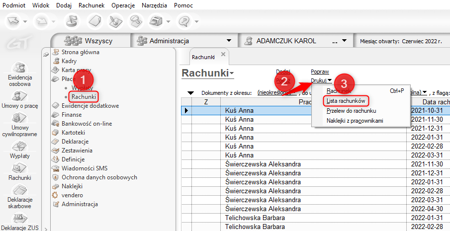Open the Operacje menu

pos(123,5)
